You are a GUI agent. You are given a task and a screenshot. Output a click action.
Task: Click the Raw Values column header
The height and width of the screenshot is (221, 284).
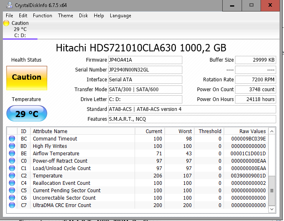point(246,131)
